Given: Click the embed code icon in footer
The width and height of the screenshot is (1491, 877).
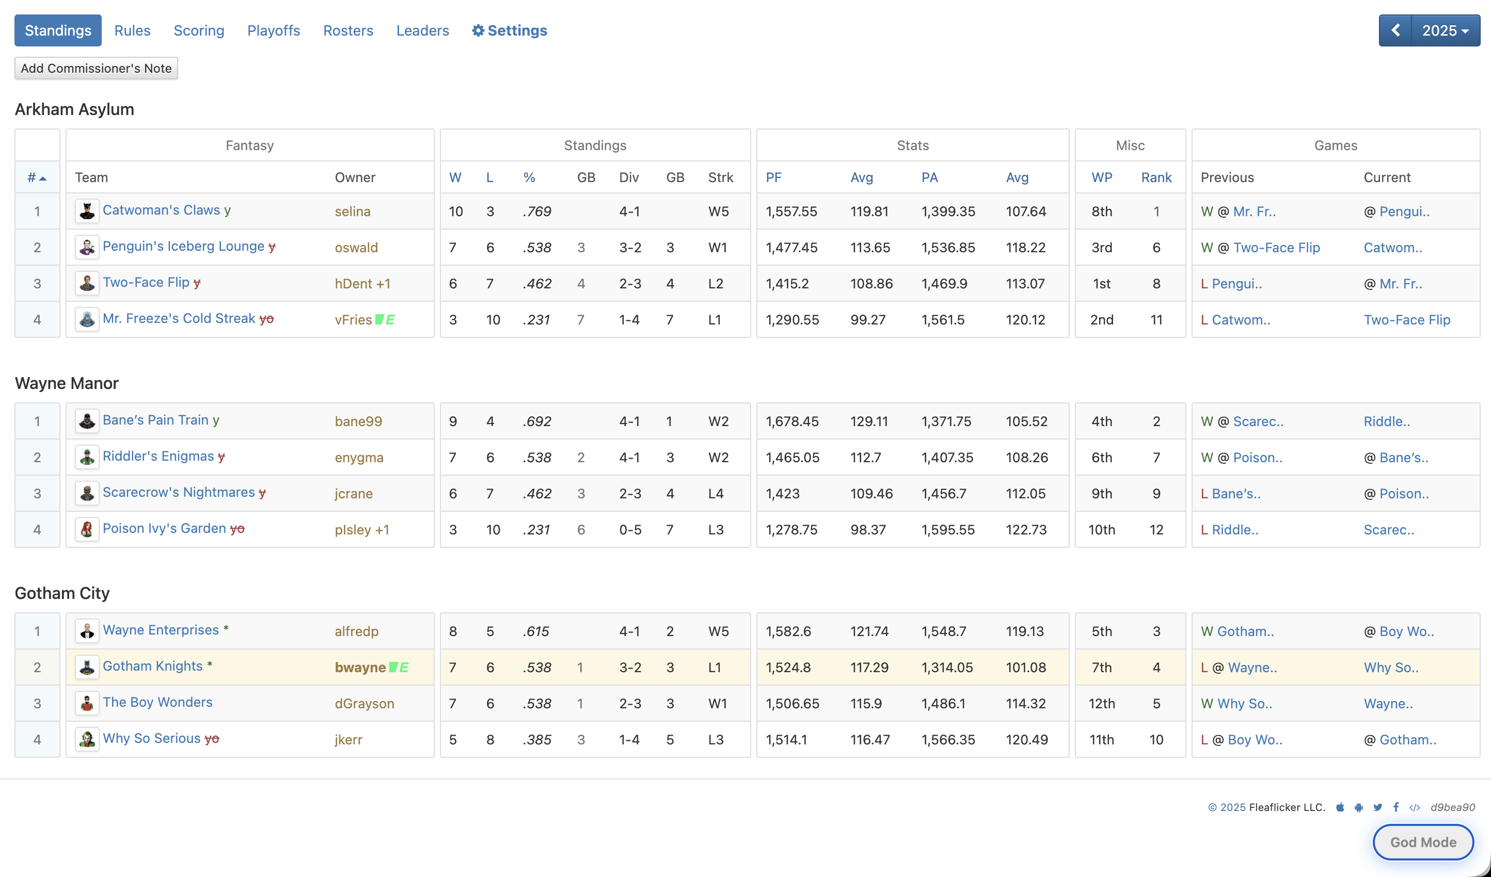Looking at the screenshot, I should click(x=1415, y=807).
